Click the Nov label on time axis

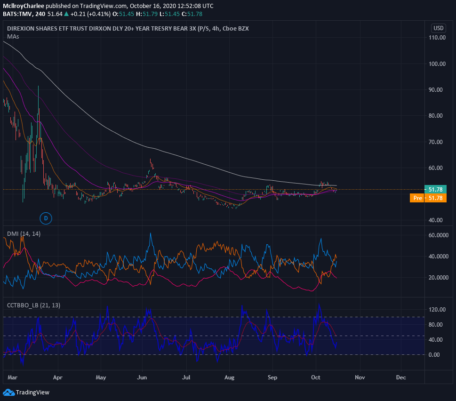[x=360, y=377]
